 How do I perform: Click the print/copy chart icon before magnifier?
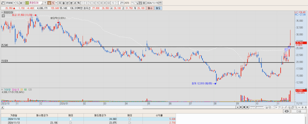[292, 107]
